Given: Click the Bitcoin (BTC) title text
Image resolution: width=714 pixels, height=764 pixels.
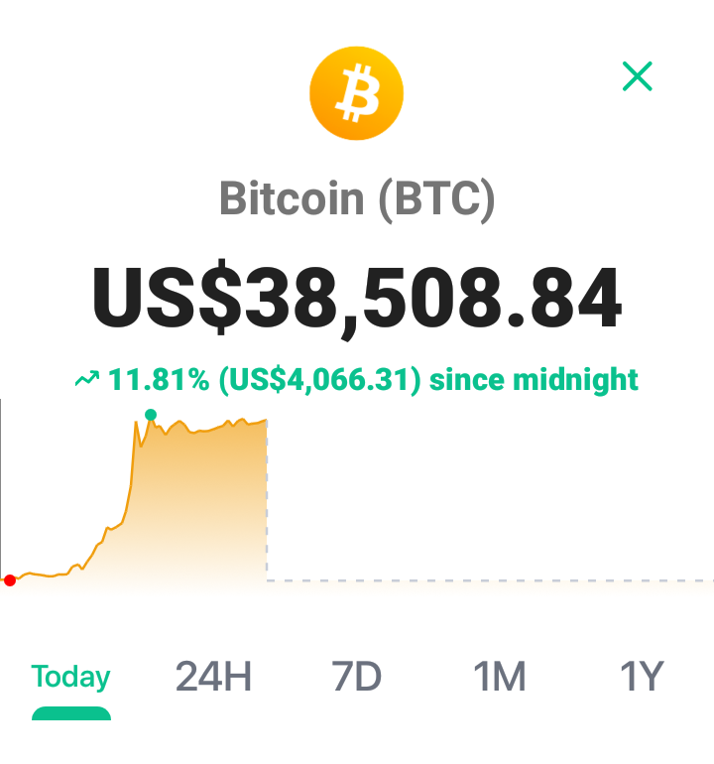Looking at the screenshot, I should click(357, 198).
